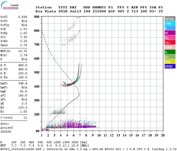Click the 900 km height axis label
The width and height of the screenshot is (177, 151).
(37, 17)
